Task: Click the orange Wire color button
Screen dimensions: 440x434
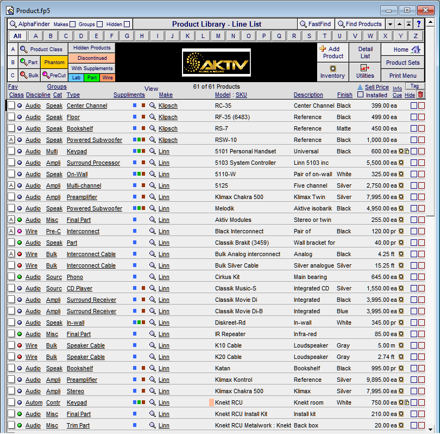Action: [x=108, y=78]
